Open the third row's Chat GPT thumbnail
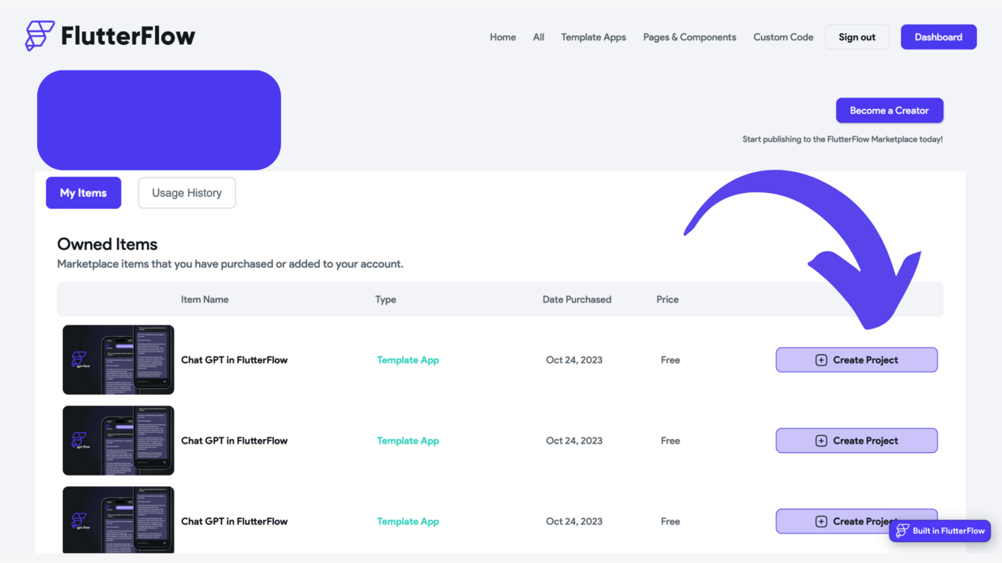The image size is (1002, 563). click(119, 520)
